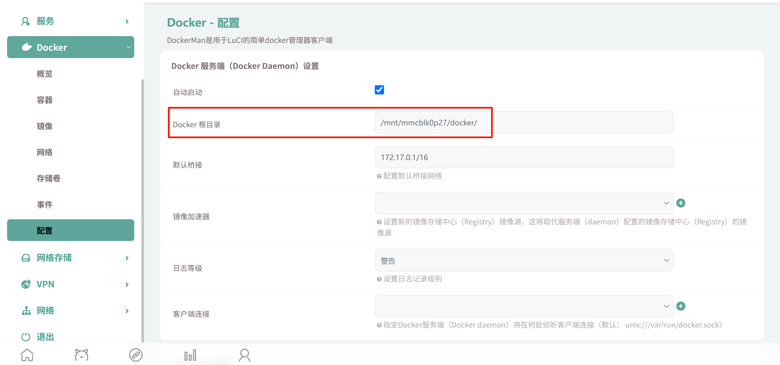The height and width of the screenshot is (365, 780).
Task: Click the 退出 power icon
Action: pyautogui.click(x=26, y=337)
